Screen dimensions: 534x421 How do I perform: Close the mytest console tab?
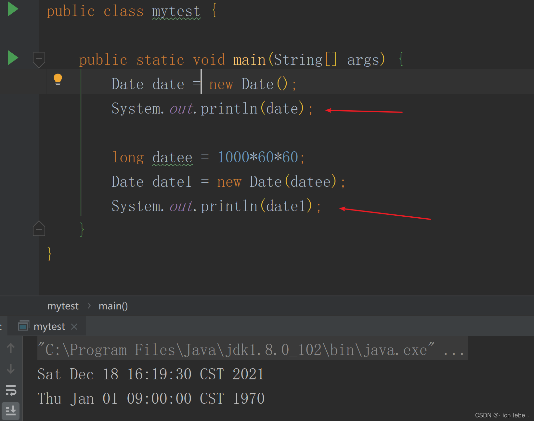[74, 326]
